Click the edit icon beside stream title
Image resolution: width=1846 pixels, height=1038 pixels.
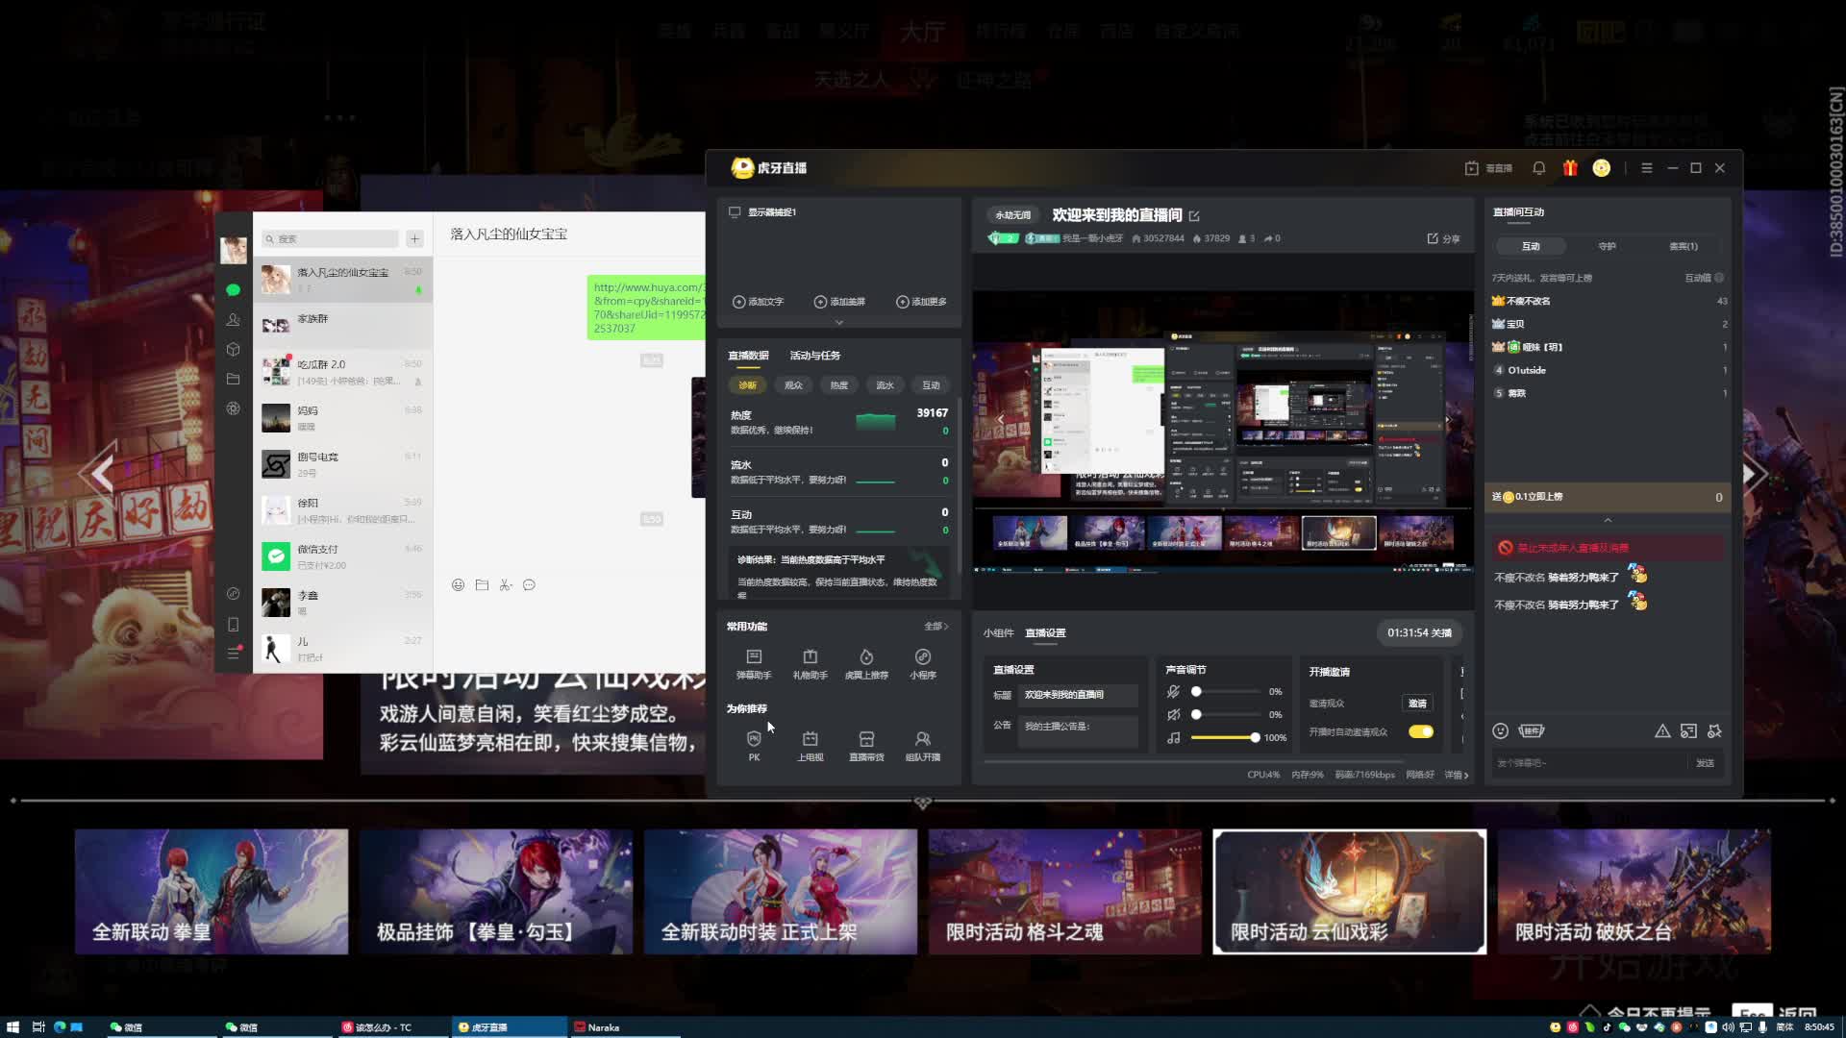1194,216
